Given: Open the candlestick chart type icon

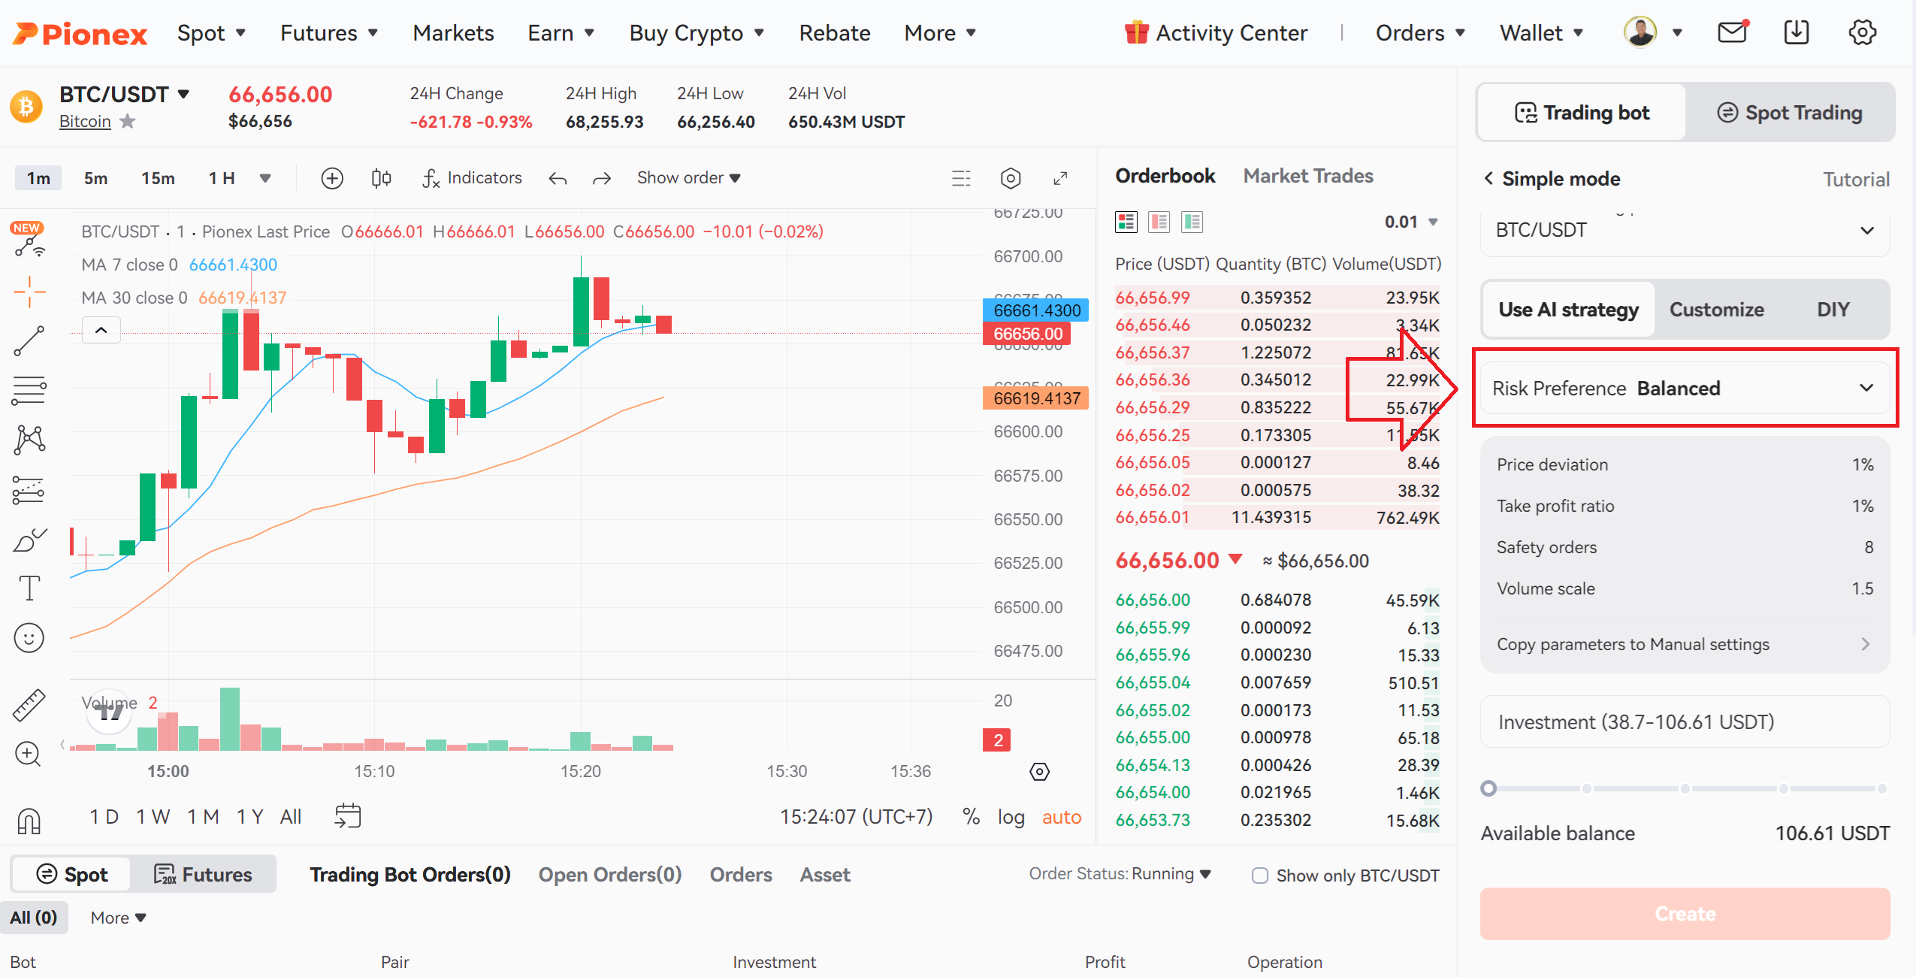Looking at the screenshot, I should 381,178.
